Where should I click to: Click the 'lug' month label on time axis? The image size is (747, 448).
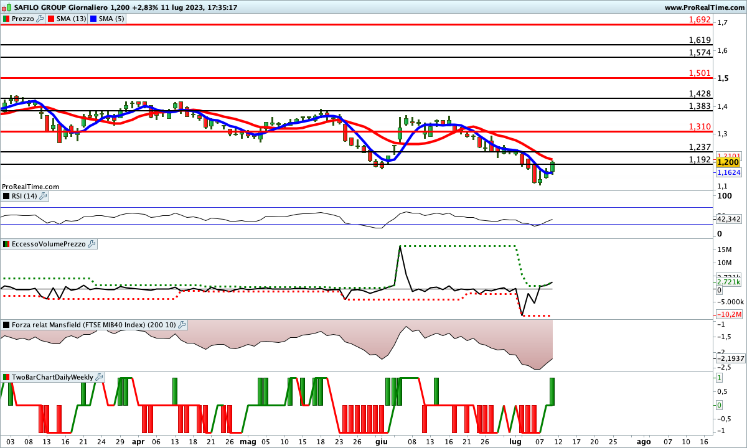coord(516,441)
